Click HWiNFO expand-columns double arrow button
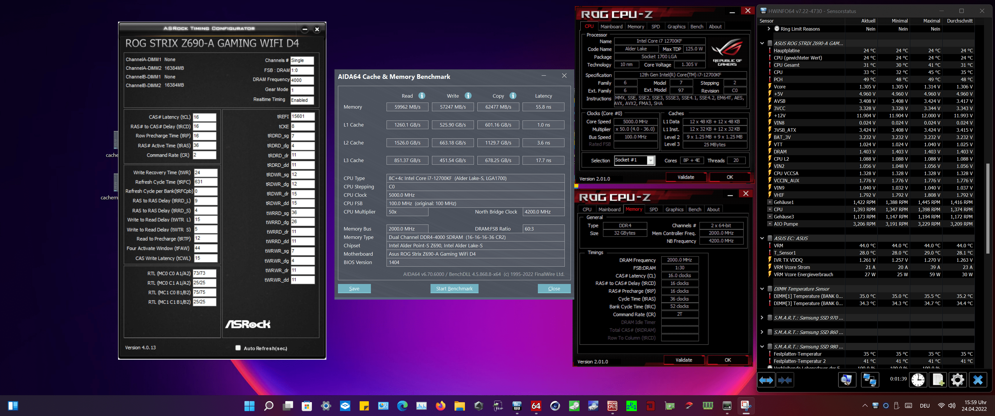 (x=766, y=380)
